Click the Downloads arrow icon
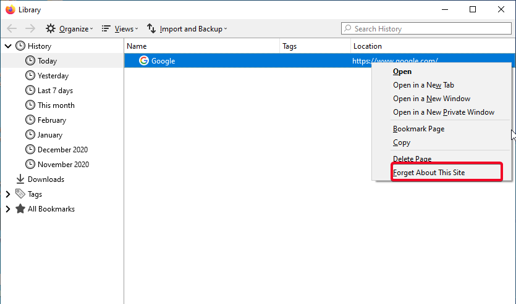Screen dimensions: 516x304 click(20, 179)
